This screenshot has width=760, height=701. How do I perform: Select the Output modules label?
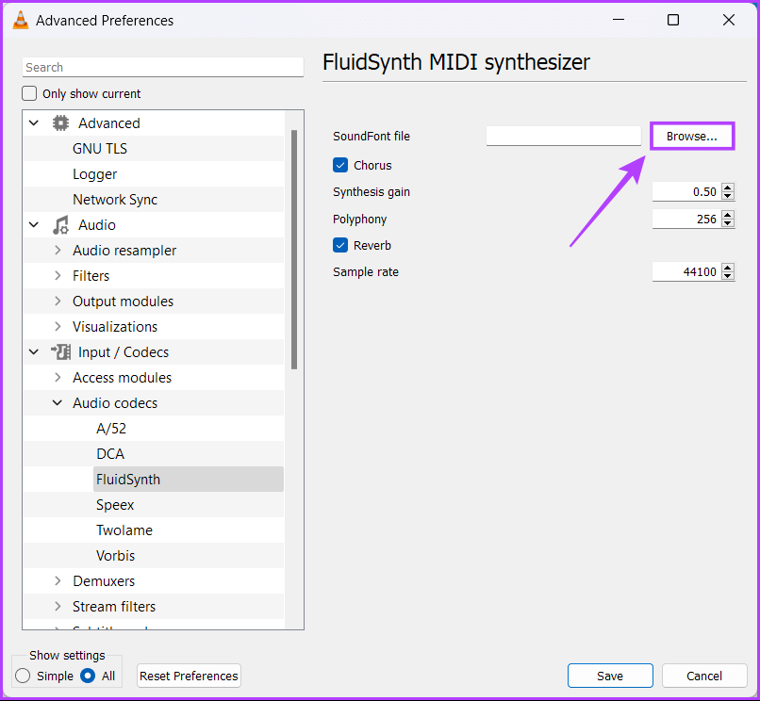click(x=124, y=302)
